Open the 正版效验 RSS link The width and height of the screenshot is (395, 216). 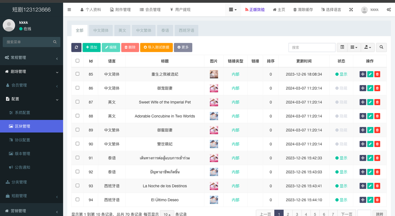255,10
